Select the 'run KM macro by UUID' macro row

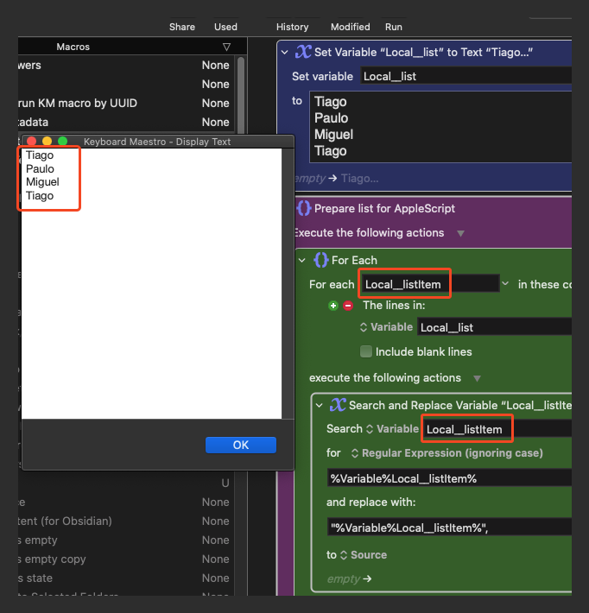(126, 104)
